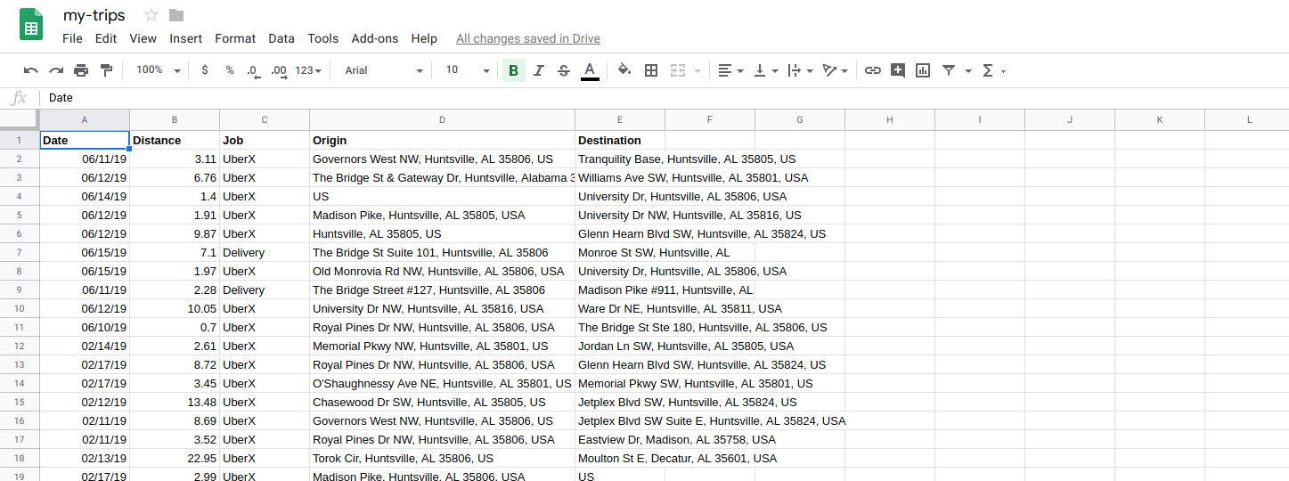Decrease decimal places
The width and height of the screenshot is (1289, 481).
tap(254, 70)
